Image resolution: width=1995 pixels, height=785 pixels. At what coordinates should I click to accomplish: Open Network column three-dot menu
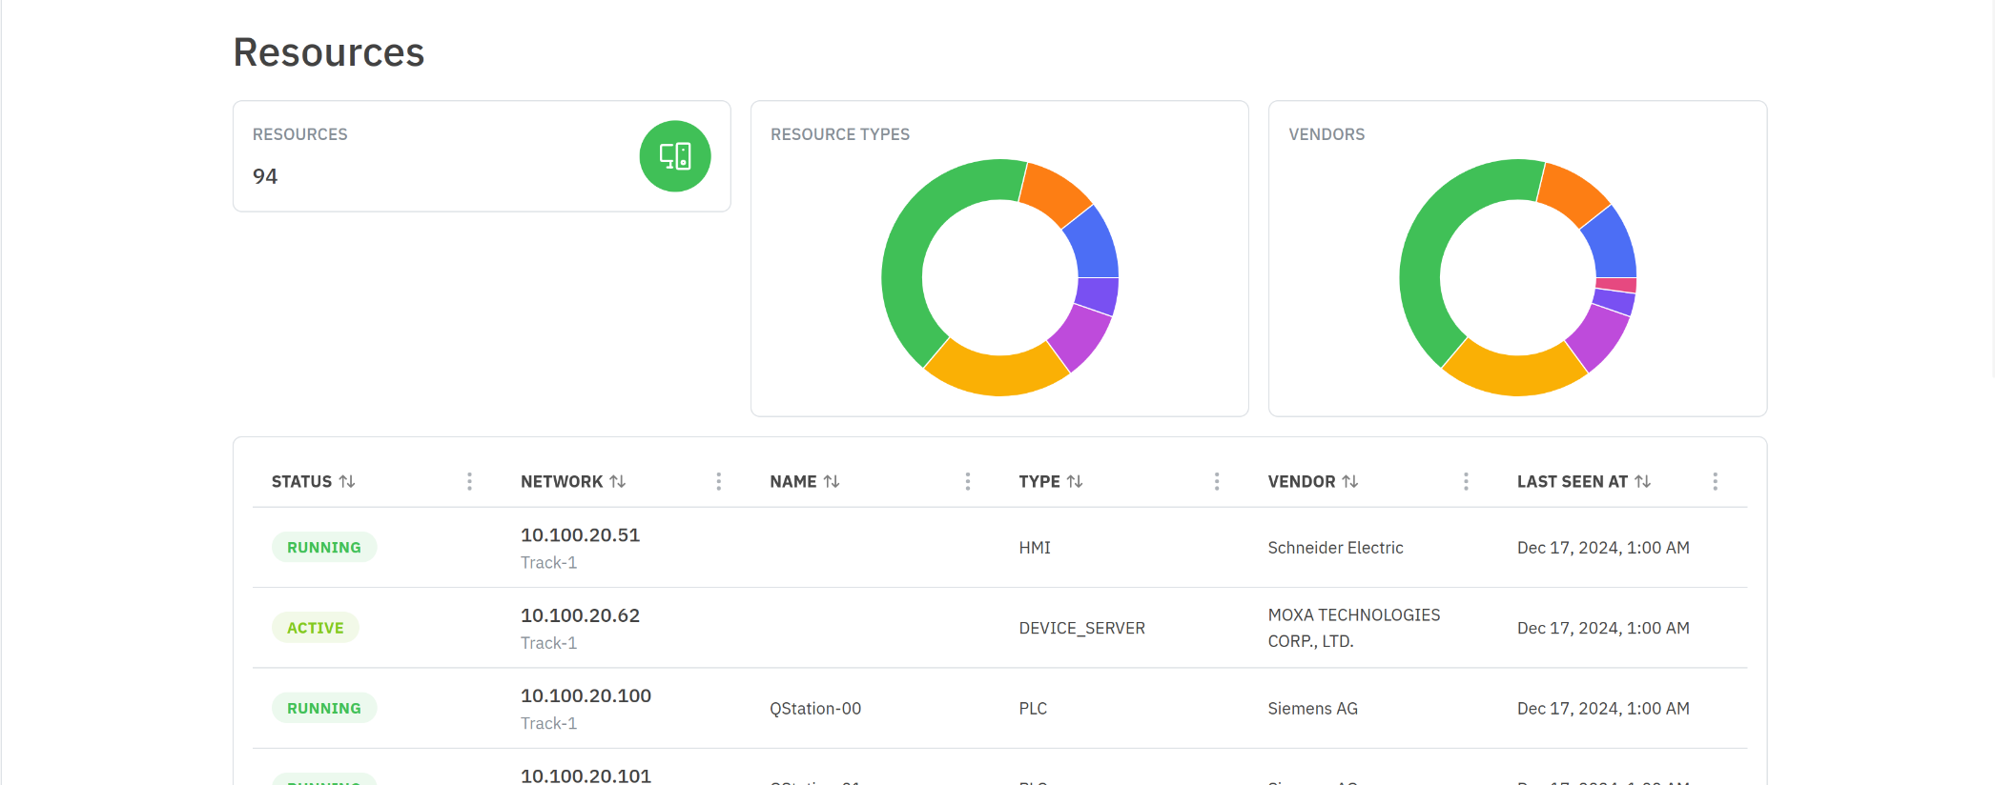(718, 482)
